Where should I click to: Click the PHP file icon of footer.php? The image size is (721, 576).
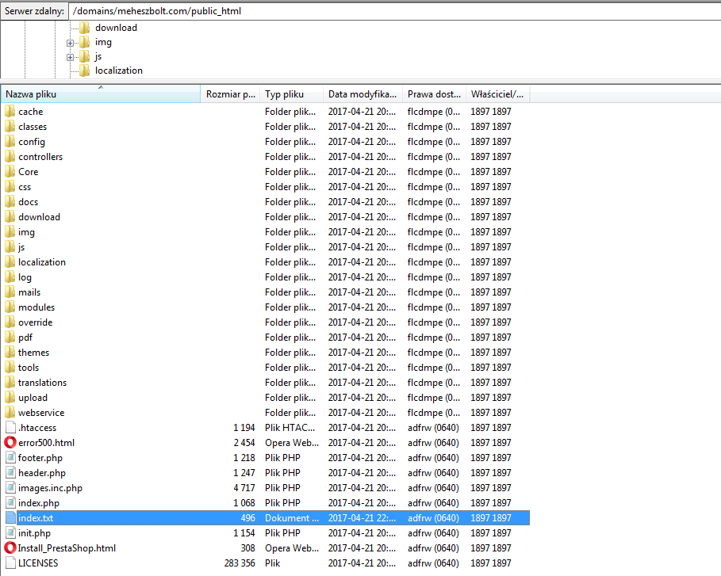click(x=10, y=458)
